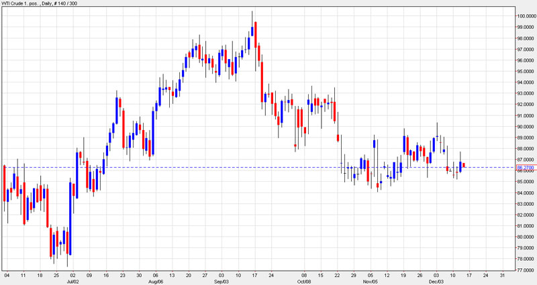Select the 12 date axis label
The image size is (537, 285).
coord(387,276)
